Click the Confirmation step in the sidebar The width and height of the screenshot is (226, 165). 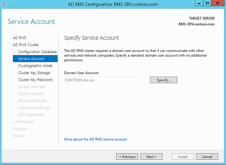tap(24, 122)
